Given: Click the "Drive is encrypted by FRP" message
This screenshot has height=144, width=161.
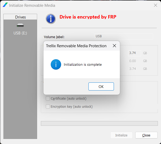Looking at the screenshot, I should (88, 17).
